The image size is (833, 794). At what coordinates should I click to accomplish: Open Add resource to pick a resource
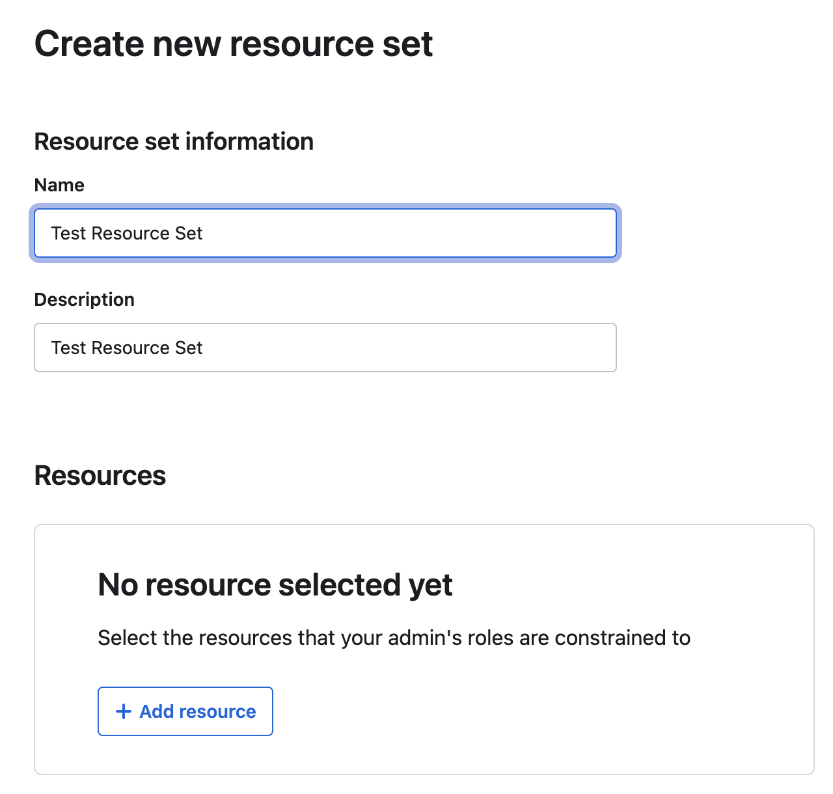tap(185, 711)
